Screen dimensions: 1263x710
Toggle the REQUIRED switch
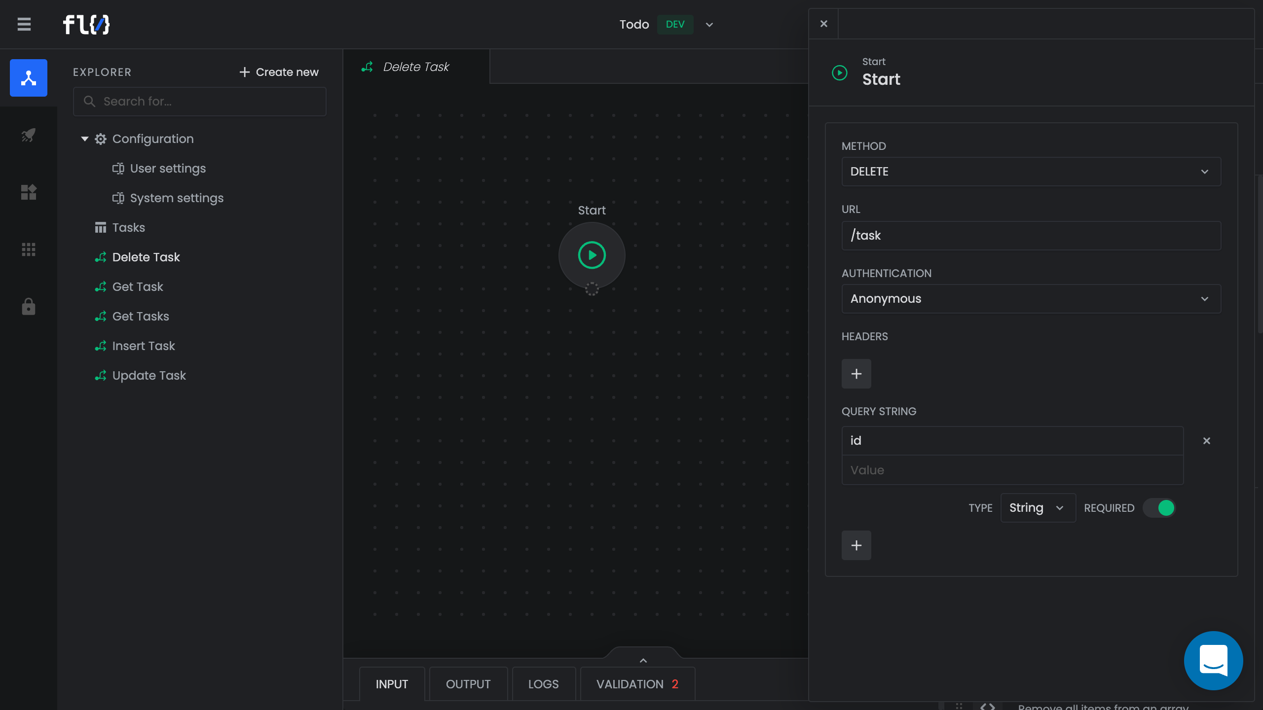1159,508
